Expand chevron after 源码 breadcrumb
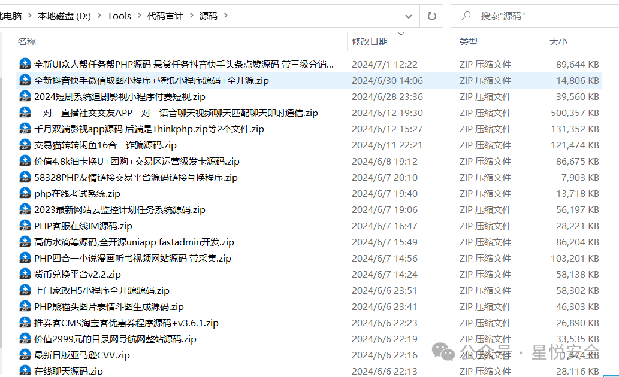 pyautogui.click(x=226, y=16)
